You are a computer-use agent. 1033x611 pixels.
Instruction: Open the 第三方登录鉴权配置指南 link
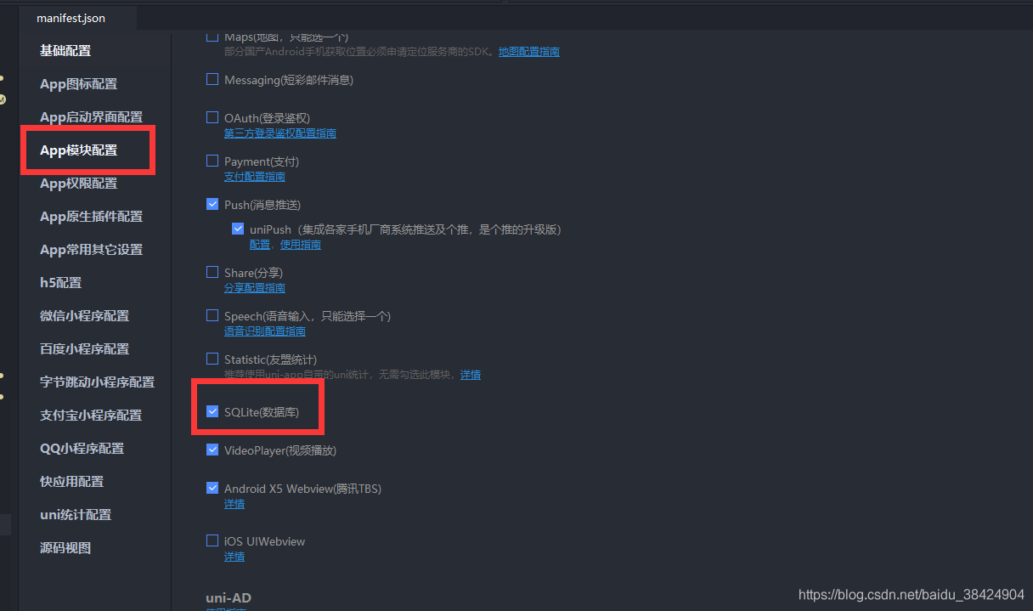[280, 133]
